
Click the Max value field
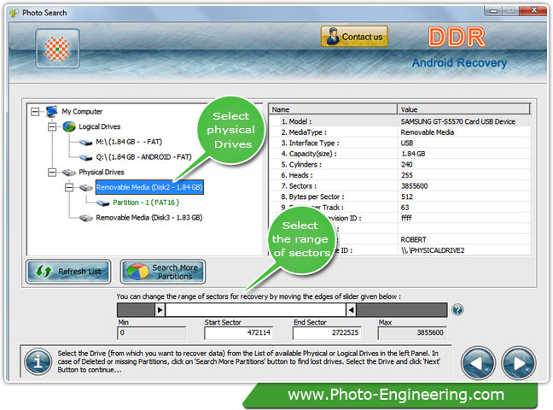[x=412, y=333]
